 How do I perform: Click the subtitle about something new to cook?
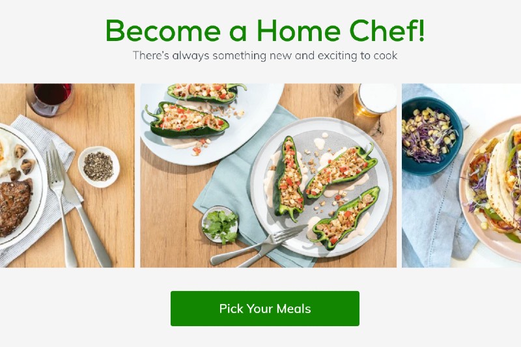pos(265,55)
